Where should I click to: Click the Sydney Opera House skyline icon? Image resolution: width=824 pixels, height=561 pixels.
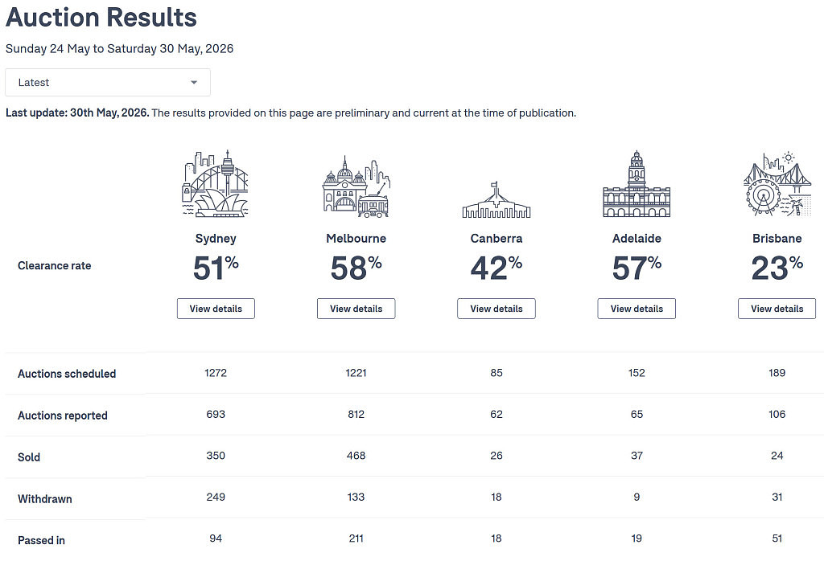[x=216, y=184]
